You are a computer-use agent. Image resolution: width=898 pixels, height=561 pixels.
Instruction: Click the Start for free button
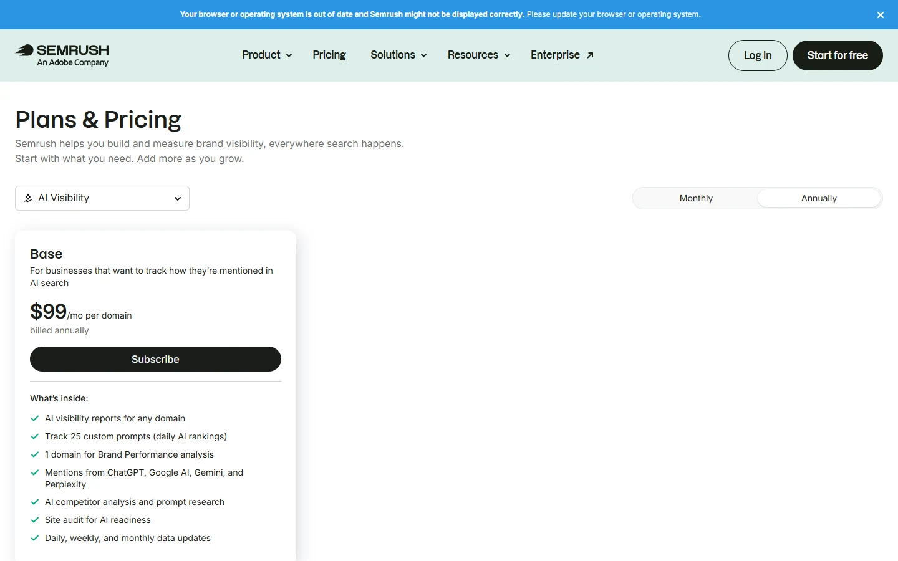[x=838, y=55]
